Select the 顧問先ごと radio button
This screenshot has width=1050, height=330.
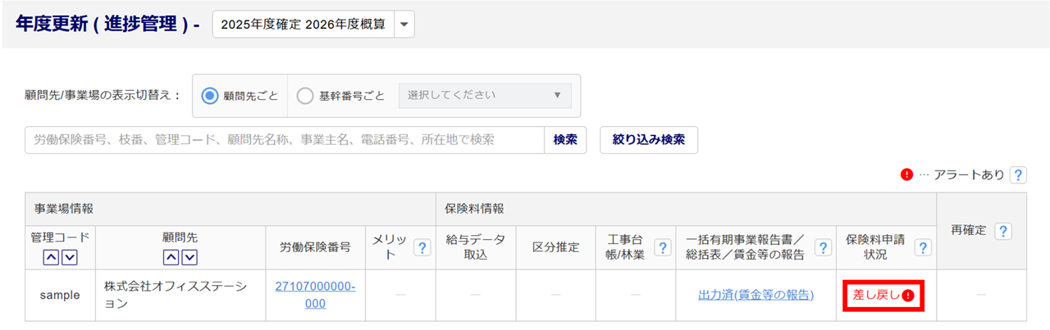pos(209,96)
